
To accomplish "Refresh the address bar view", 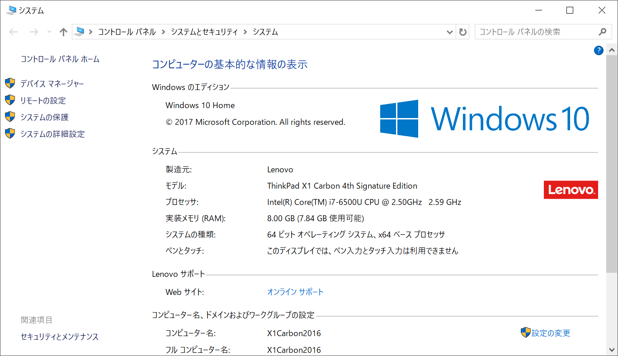I will [462, 32].
